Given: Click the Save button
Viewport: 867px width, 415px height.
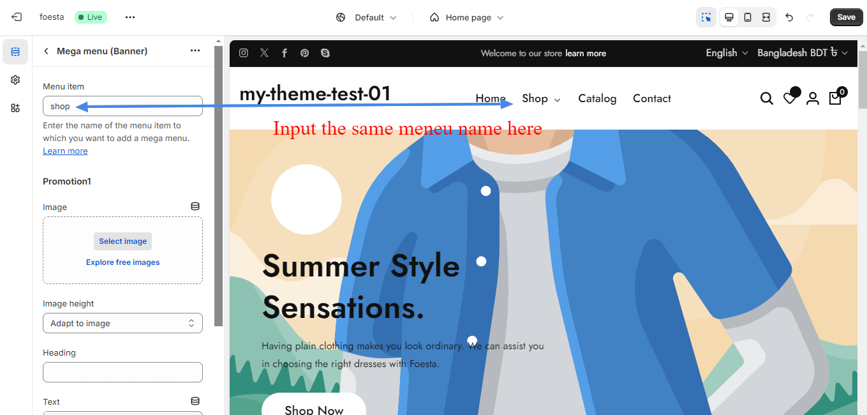Looking at the screenshot, I should click(x=846, y=17).
